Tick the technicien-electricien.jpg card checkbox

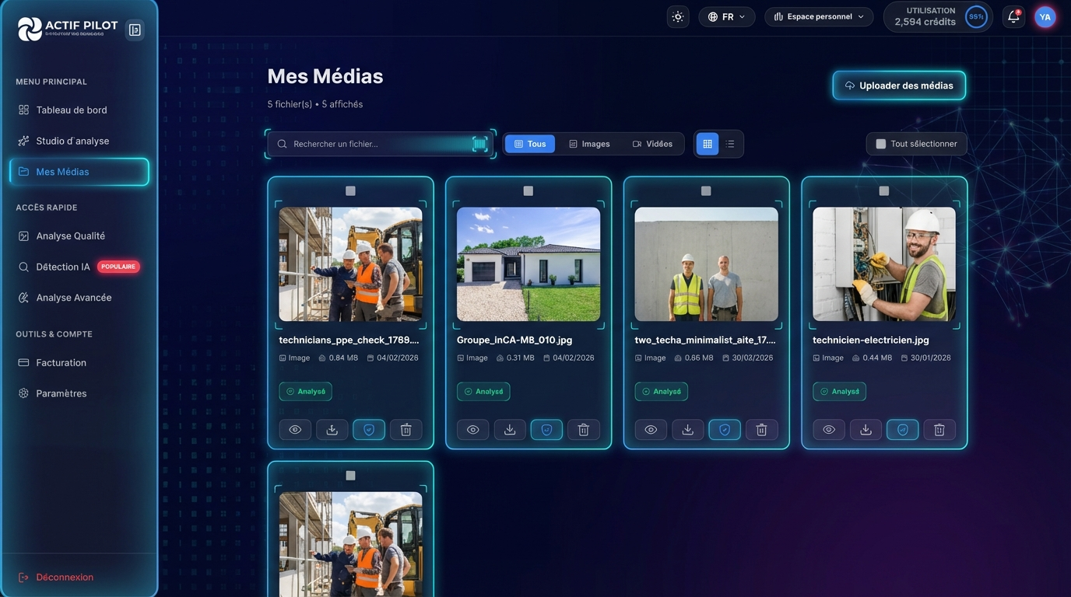884,190
